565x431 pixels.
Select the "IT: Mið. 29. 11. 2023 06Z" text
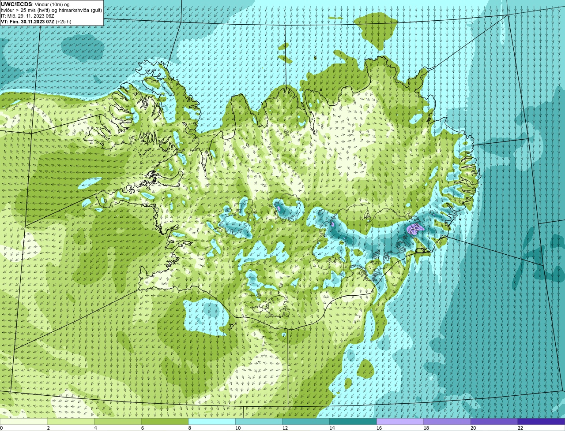[x=28, y=16]
